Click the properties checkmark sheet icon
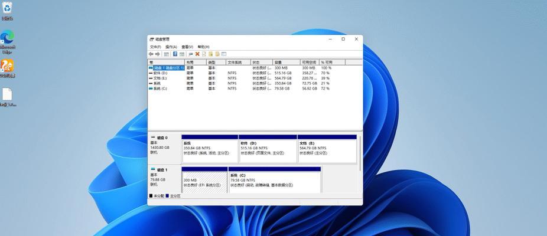547x236 pixels. point(204,54)
